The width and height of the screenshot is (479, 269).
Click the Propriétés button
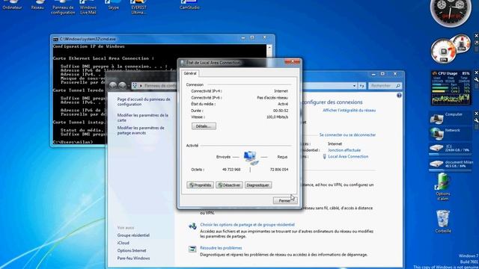tap(200, 185)
